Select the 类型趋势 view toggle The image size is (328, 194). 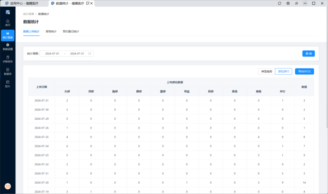tap(266, 72)
